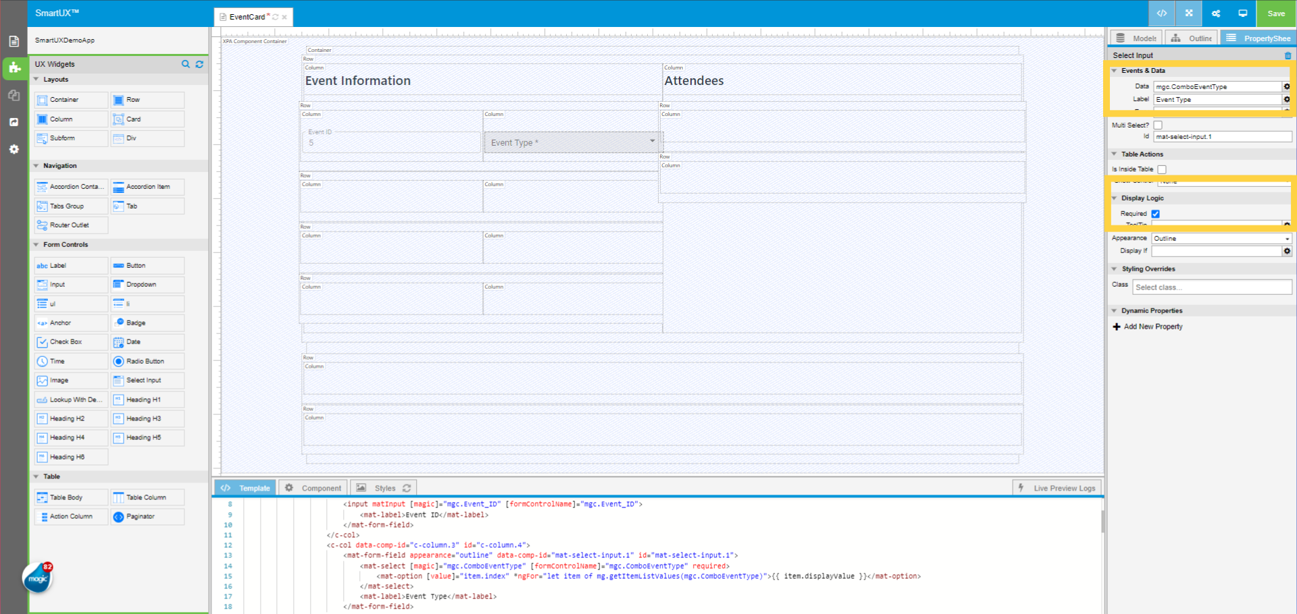This screenshot has height=614, width=1297.
Task: Select the green puzzle components icon
Action: click(x=14, y=68)
